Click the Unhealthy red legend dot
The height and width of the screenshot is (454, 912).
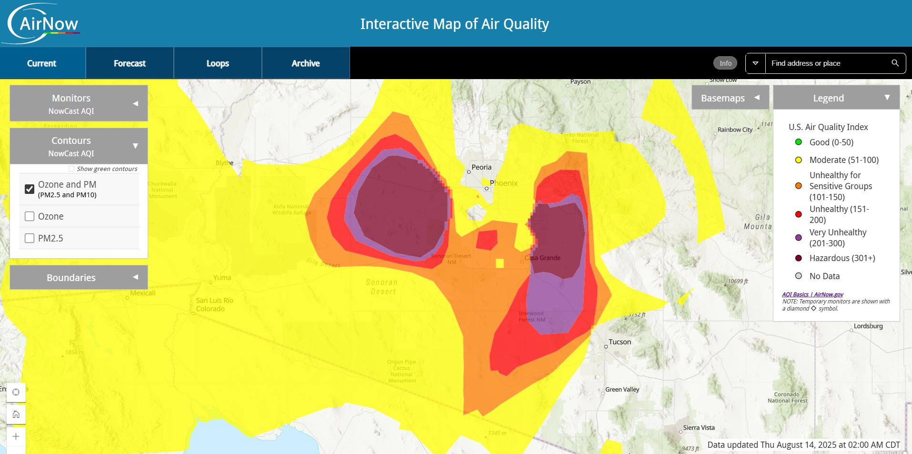[x=799, y=214]
